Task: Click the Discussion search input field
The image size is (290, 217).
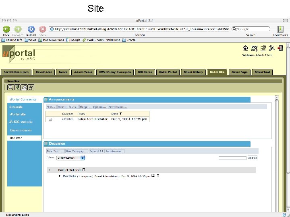Action: tap(232, 158)
